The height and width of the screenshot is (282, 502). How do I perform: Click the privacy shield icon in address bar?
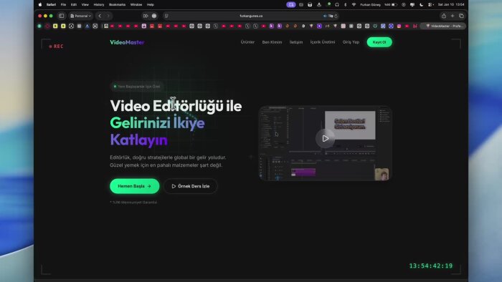coord(166,16)
